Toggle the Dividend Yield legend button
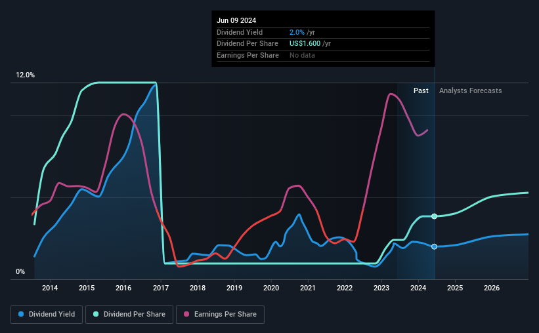539x333 pixels. click(47, 315)
